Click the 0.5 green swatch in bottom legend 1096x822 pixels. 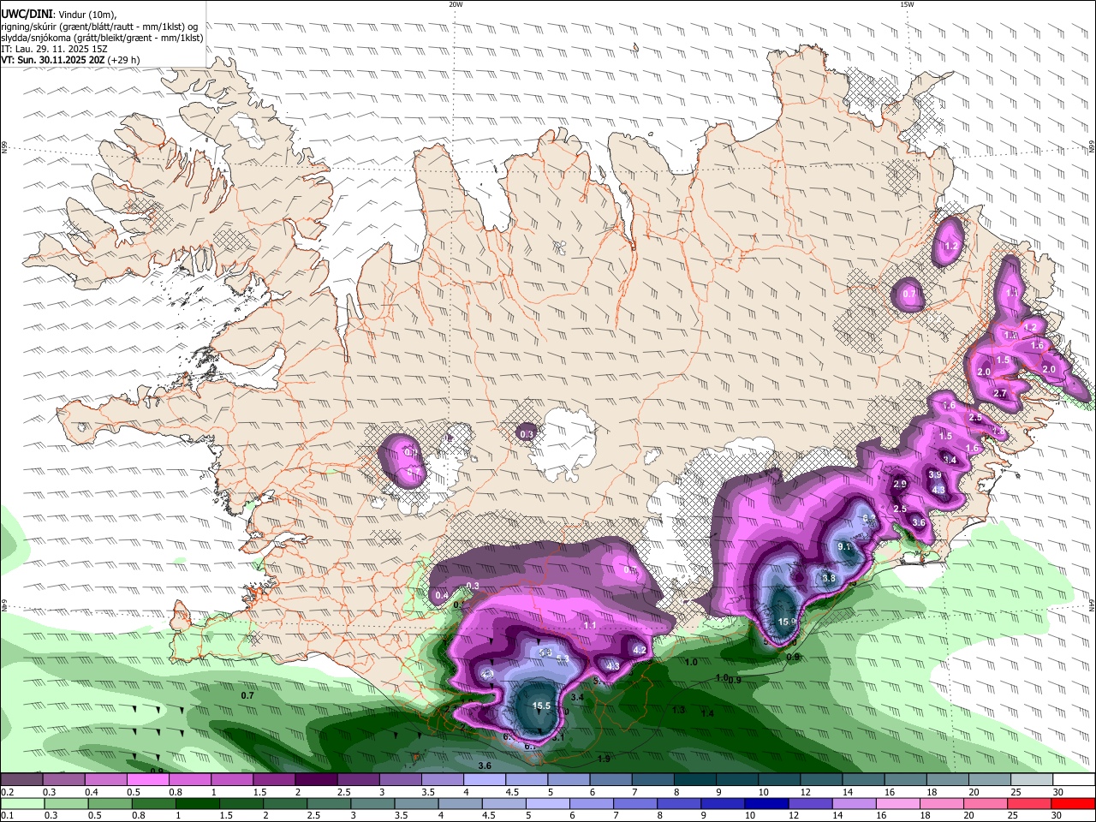[110, 804]
